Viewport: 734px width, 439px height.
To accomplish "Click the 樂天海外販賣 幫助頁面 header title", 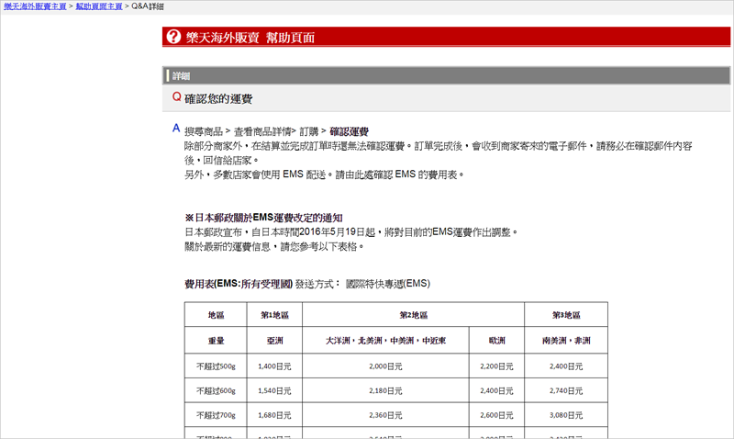I will tap(251, 38).
